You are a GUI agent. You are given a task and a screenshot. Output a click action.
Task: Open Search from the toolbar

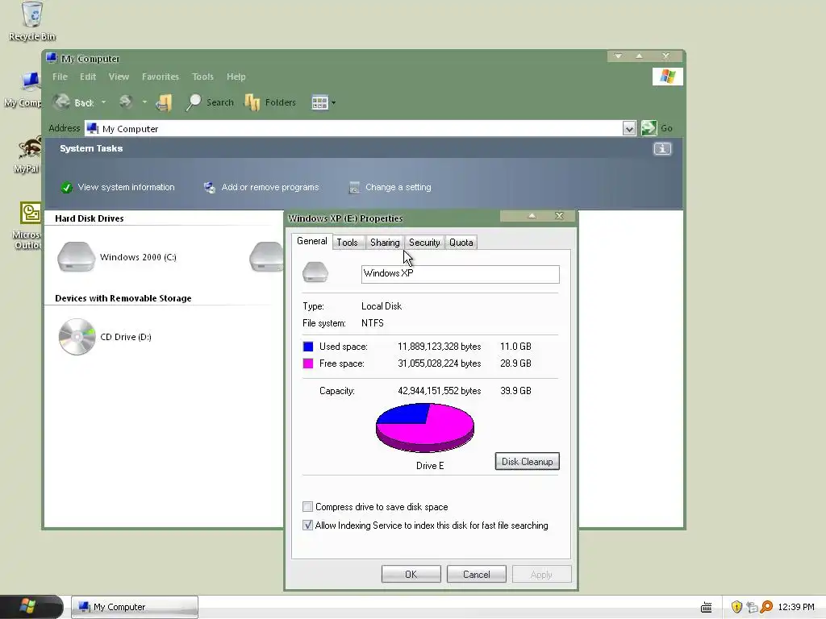[x=210, y=102]
